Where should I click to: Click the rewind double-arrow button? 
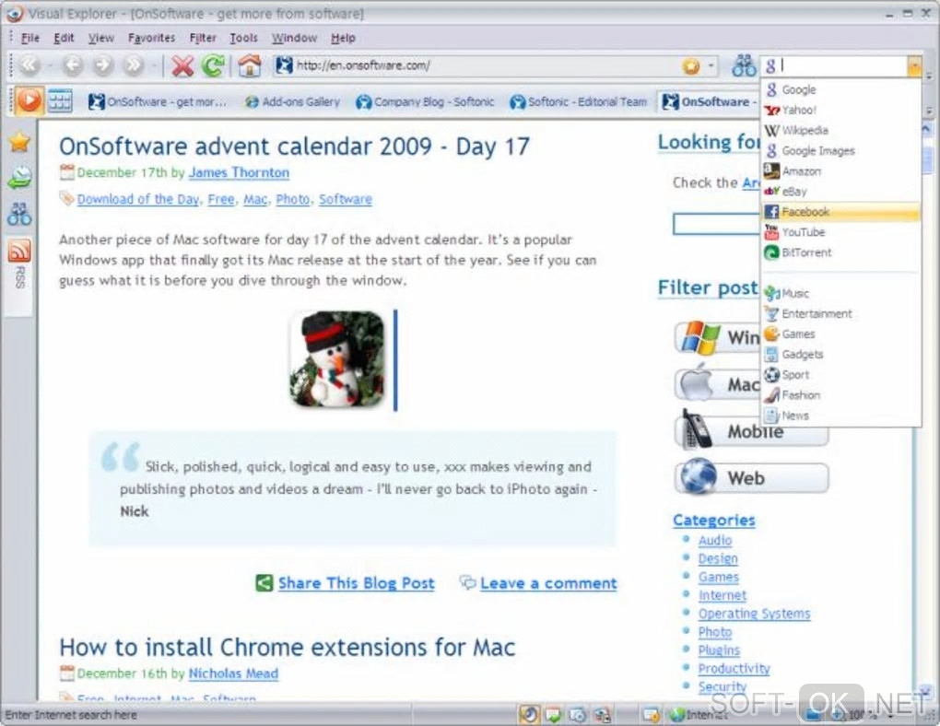[x=29, y=65]
